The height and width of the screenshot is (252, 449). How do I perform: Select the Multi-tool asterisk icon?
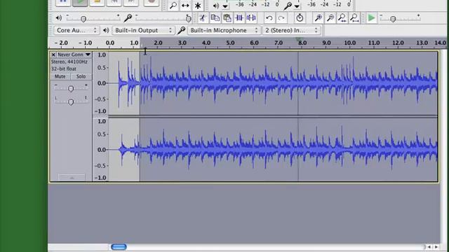coord(198,5)
